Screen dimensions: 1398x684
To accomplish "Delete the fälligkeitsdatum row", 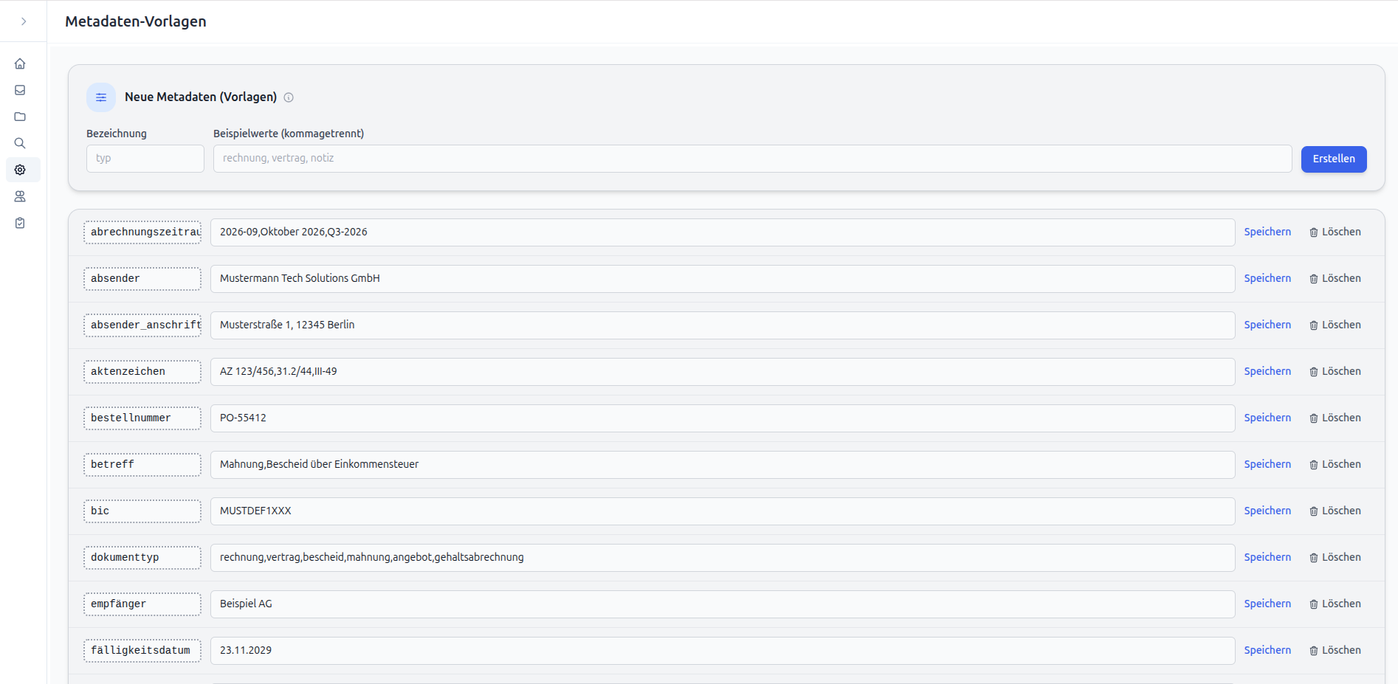I will 1335,650.
